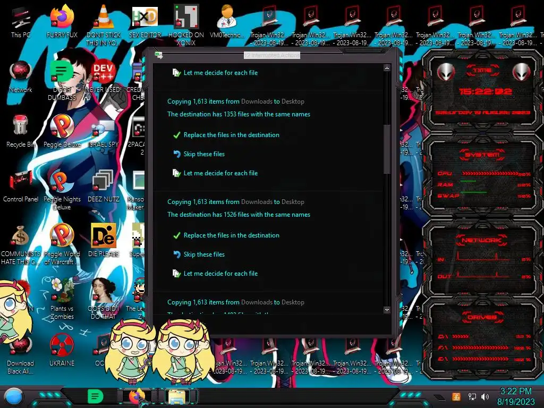Click the dialog scrollbar down arrow
The height and width of the screenshot is (408, 544).
point(387,310)
